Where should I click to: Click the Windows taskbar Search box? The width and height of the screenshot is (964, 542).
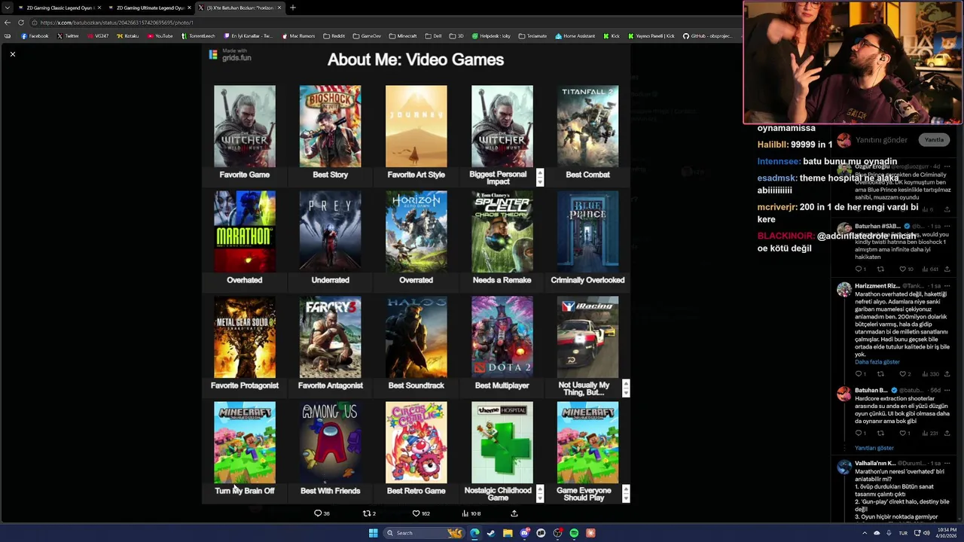424,533
